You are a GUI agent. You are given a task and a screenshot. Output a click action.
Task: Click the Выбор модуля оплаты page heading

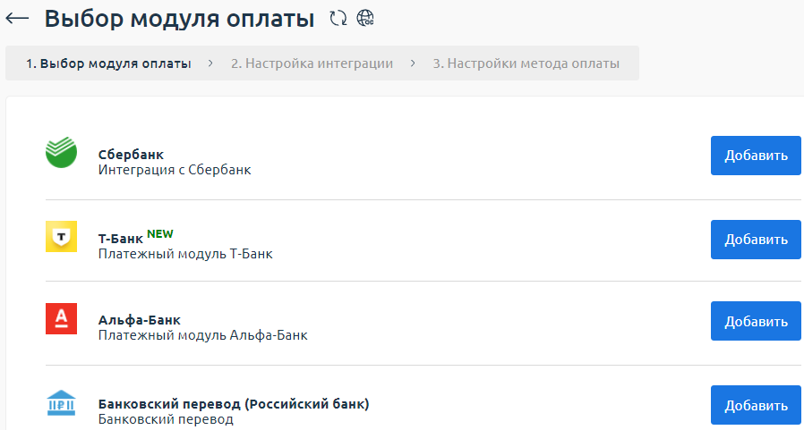click(x=179, y=18)
